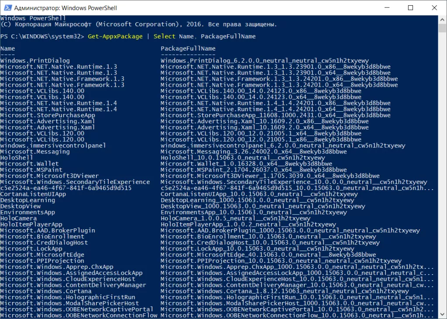
Task: Click Microsoft.Windows.HolographicFirstRun name entry
Action: click(68, 297)
